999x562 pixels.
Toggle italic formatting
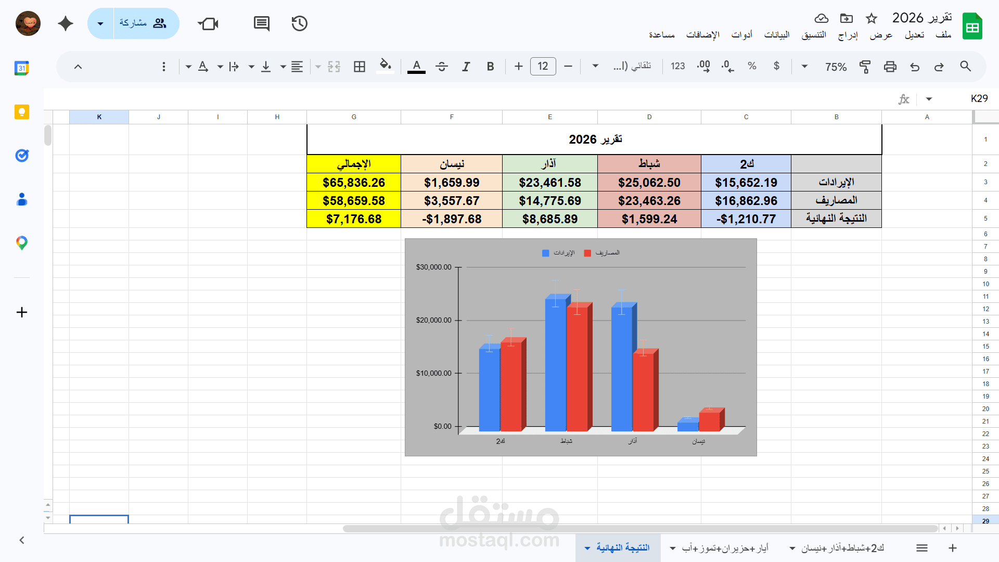click(466, 67)
